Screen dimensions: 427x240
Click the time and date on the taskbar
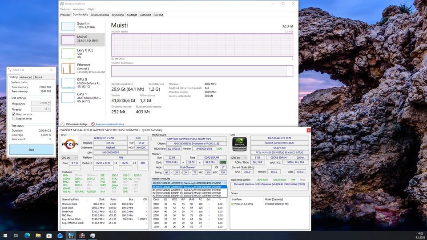click(x=420, y=236)
